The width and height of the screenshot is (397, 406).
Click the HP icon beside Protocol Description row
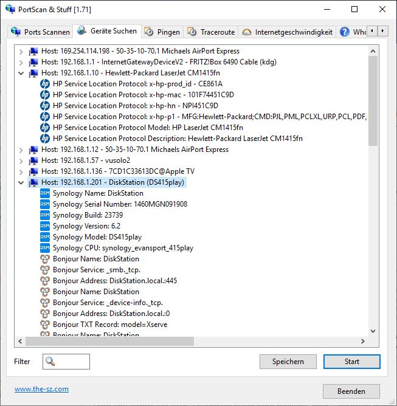[45, 139]
